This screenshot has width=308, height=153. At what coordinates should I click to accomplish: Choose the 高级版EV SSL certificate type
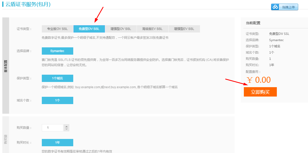pos(152,29)
